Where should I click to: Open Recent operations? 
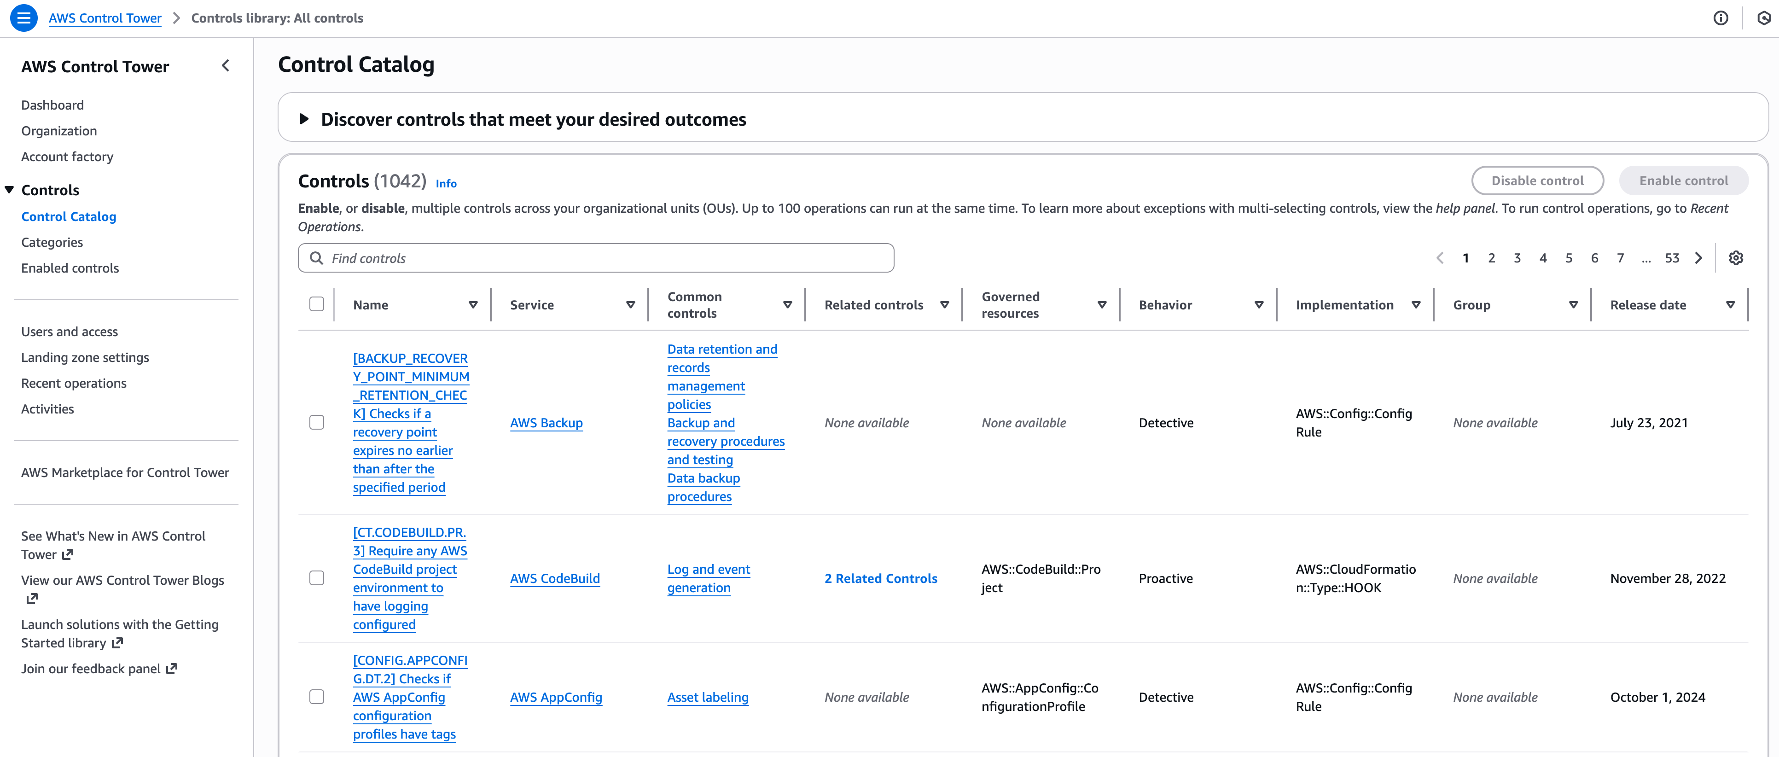tap(74, 383)
